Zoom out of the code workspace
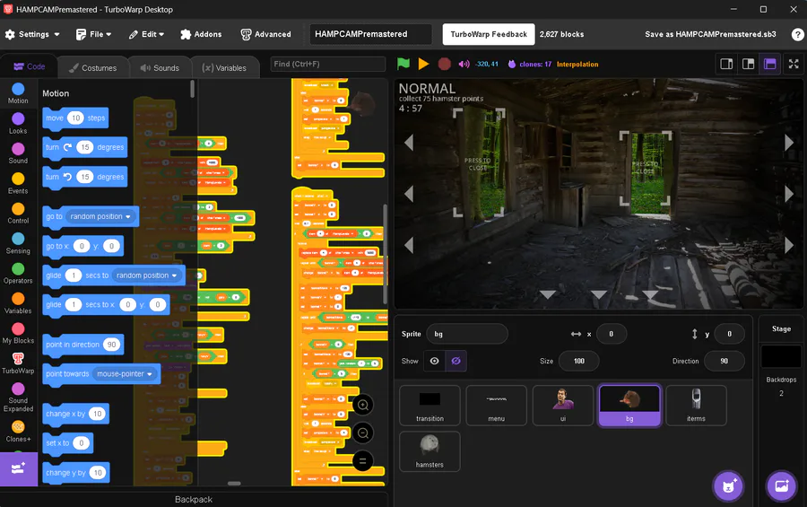The height and width of the screenshot is (507, 807). point(363,433)
